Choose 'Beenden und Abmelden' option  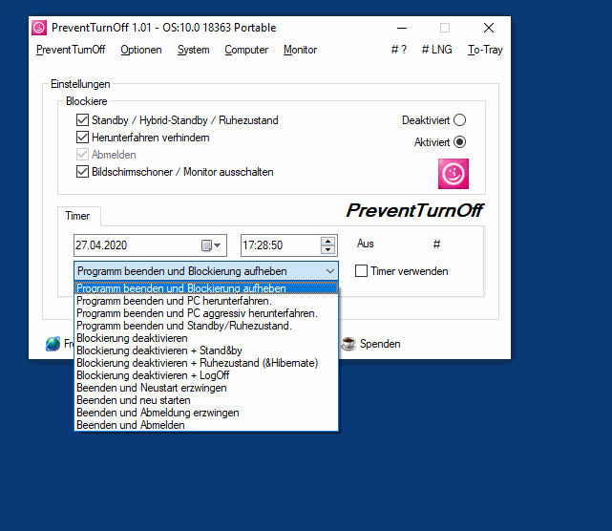pyautogui.click(x=206, y=425)
